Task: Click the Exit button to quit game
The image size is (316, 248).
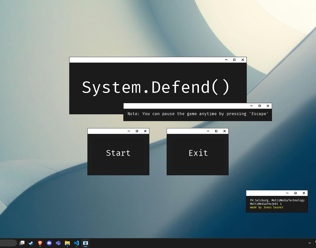Action: tap(198, 153)
